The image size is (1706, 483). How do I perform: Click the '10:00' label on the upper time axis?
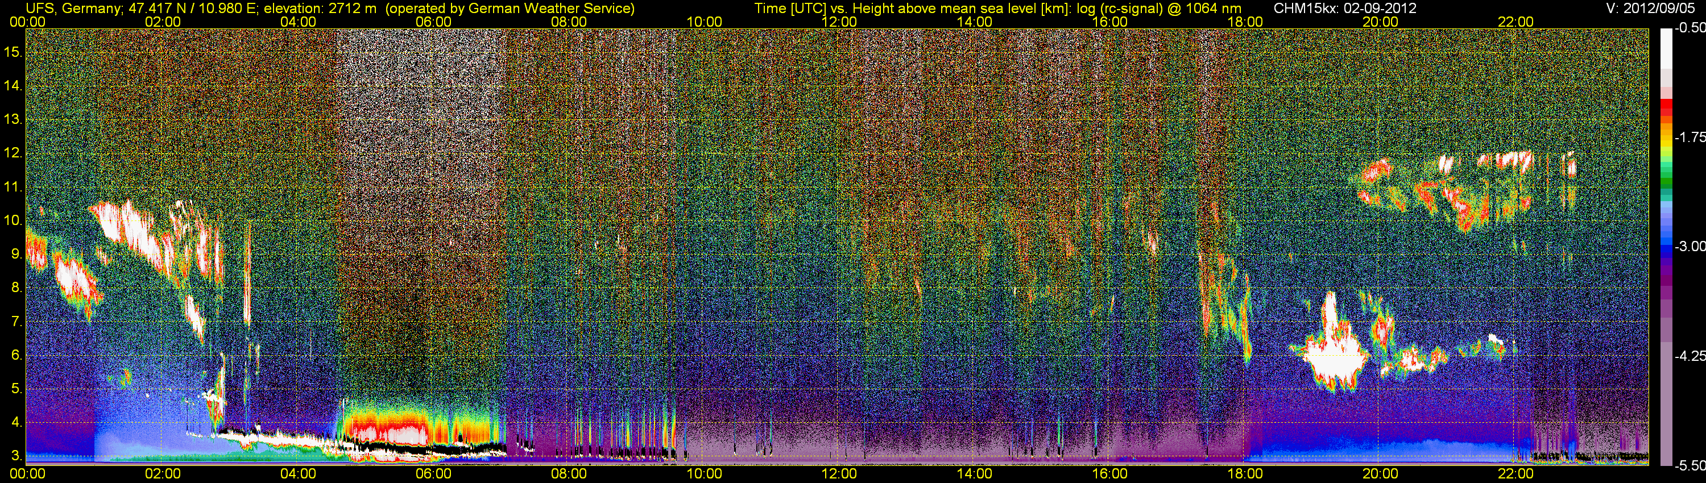pos(704,22)
